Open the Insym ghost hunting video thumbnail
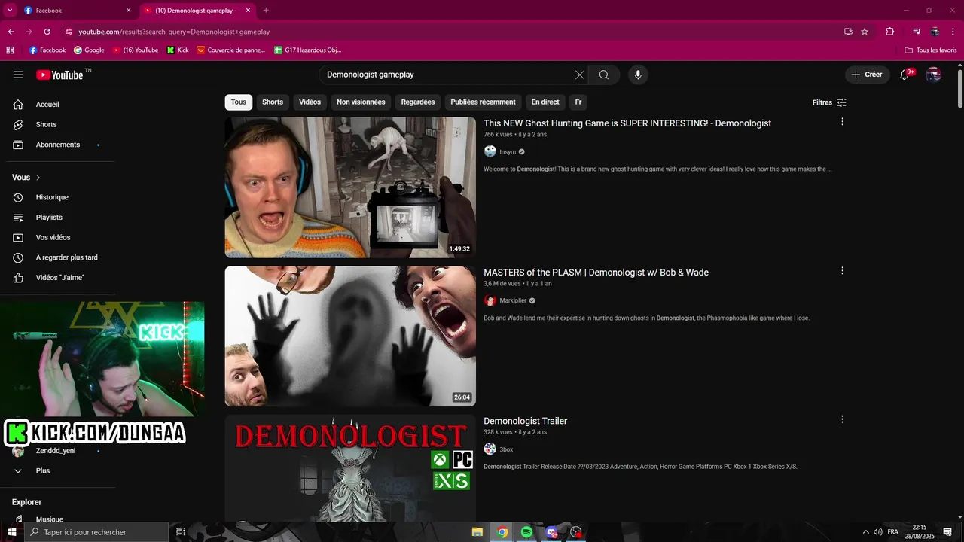964x542 pixels. pos(350,187)
